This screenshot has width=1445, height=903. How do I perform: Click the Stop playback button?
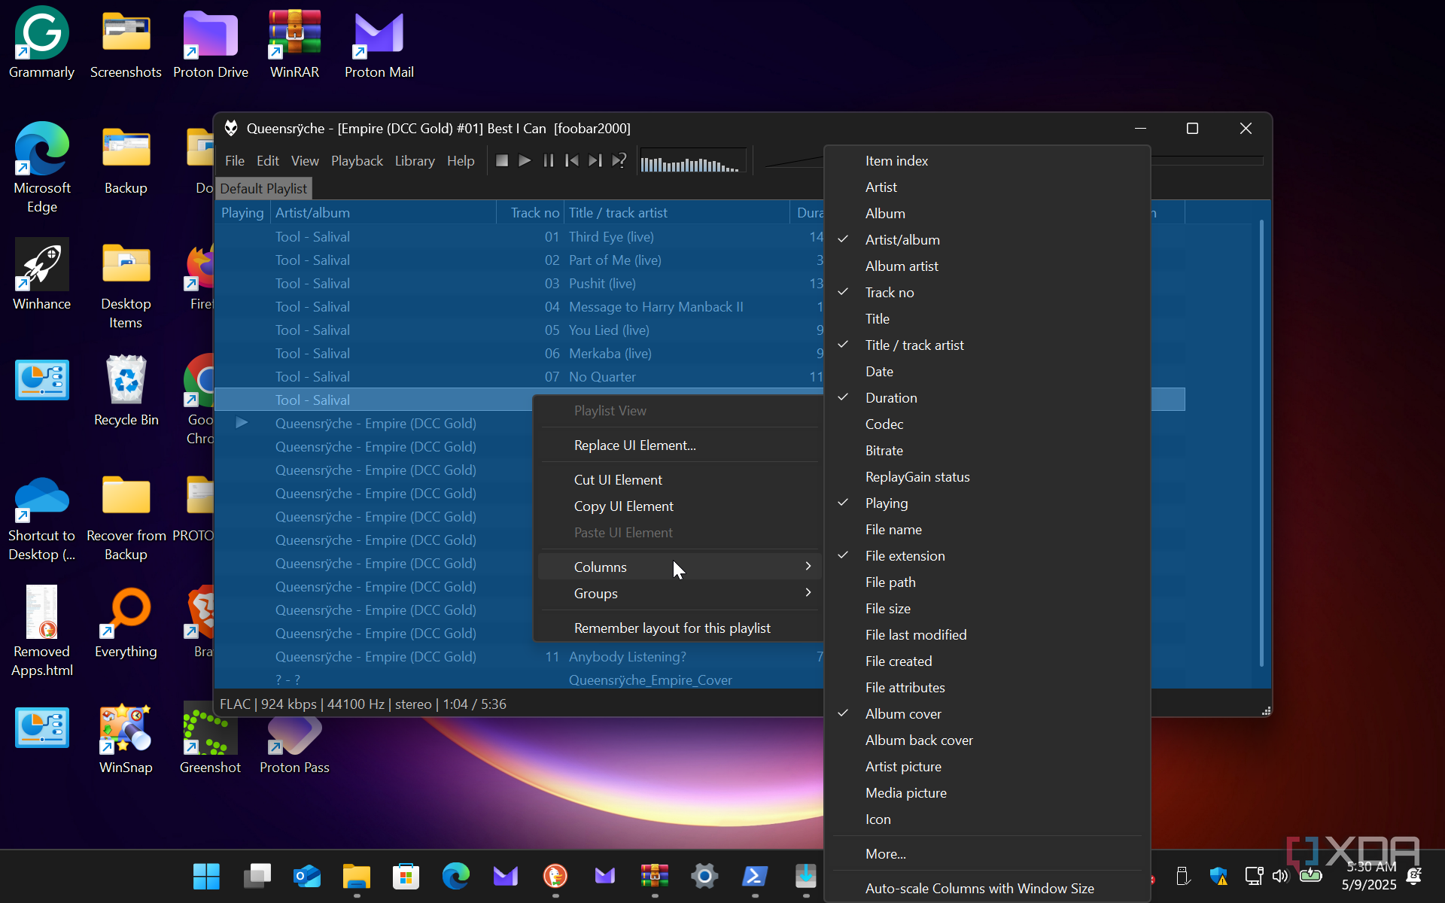click(502, 160)
